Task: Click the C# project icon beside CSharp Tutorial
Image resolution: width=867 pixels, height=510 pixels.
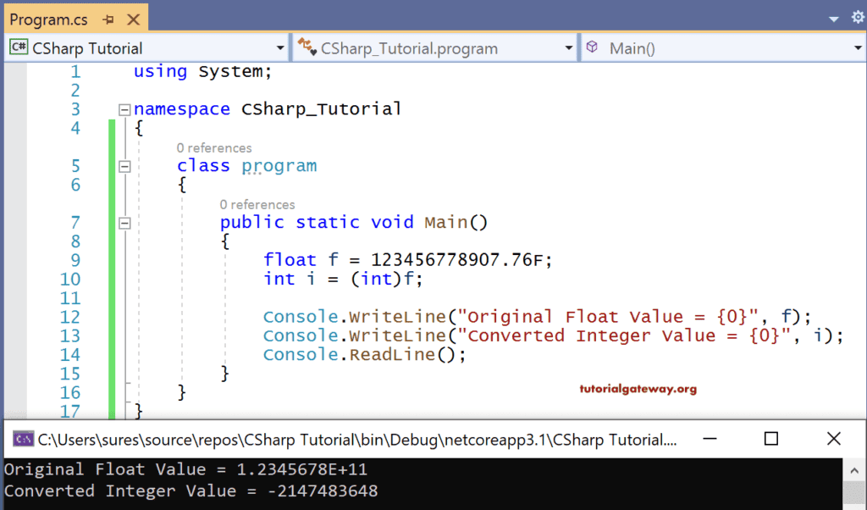Action: pyautogui.click(x=19, y=47)
